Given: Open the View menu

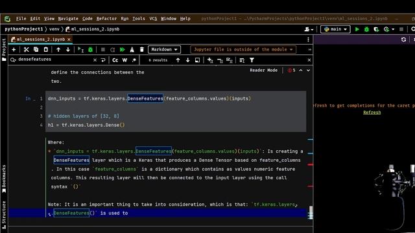Looking at the screenshot, I should [x=49, y=19].
